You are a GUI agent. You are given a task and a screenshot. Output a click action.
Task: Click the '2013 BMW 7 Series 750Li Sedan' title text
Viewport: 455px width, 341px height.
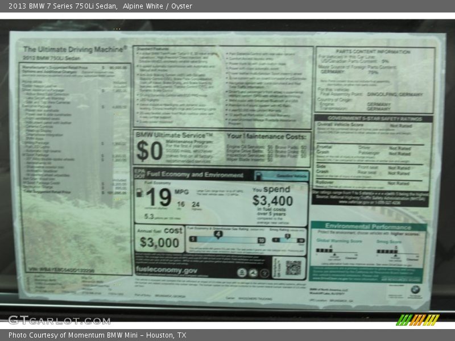(63, 6)
